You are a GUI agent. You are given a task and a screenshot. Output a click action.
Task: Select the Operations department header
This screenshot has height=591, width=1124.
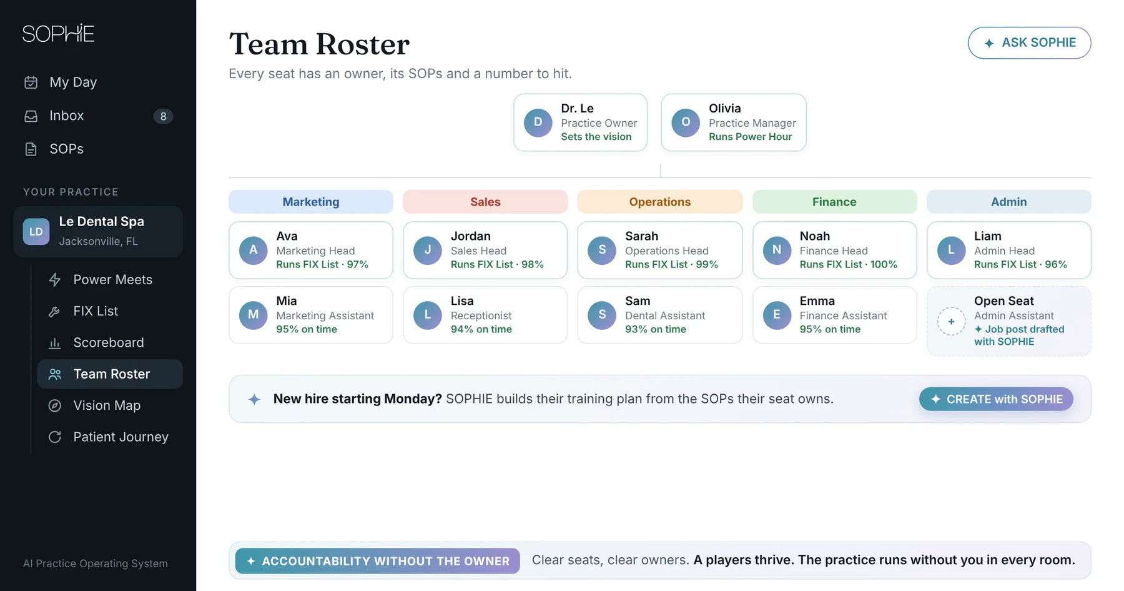click(x=660, y=202)
